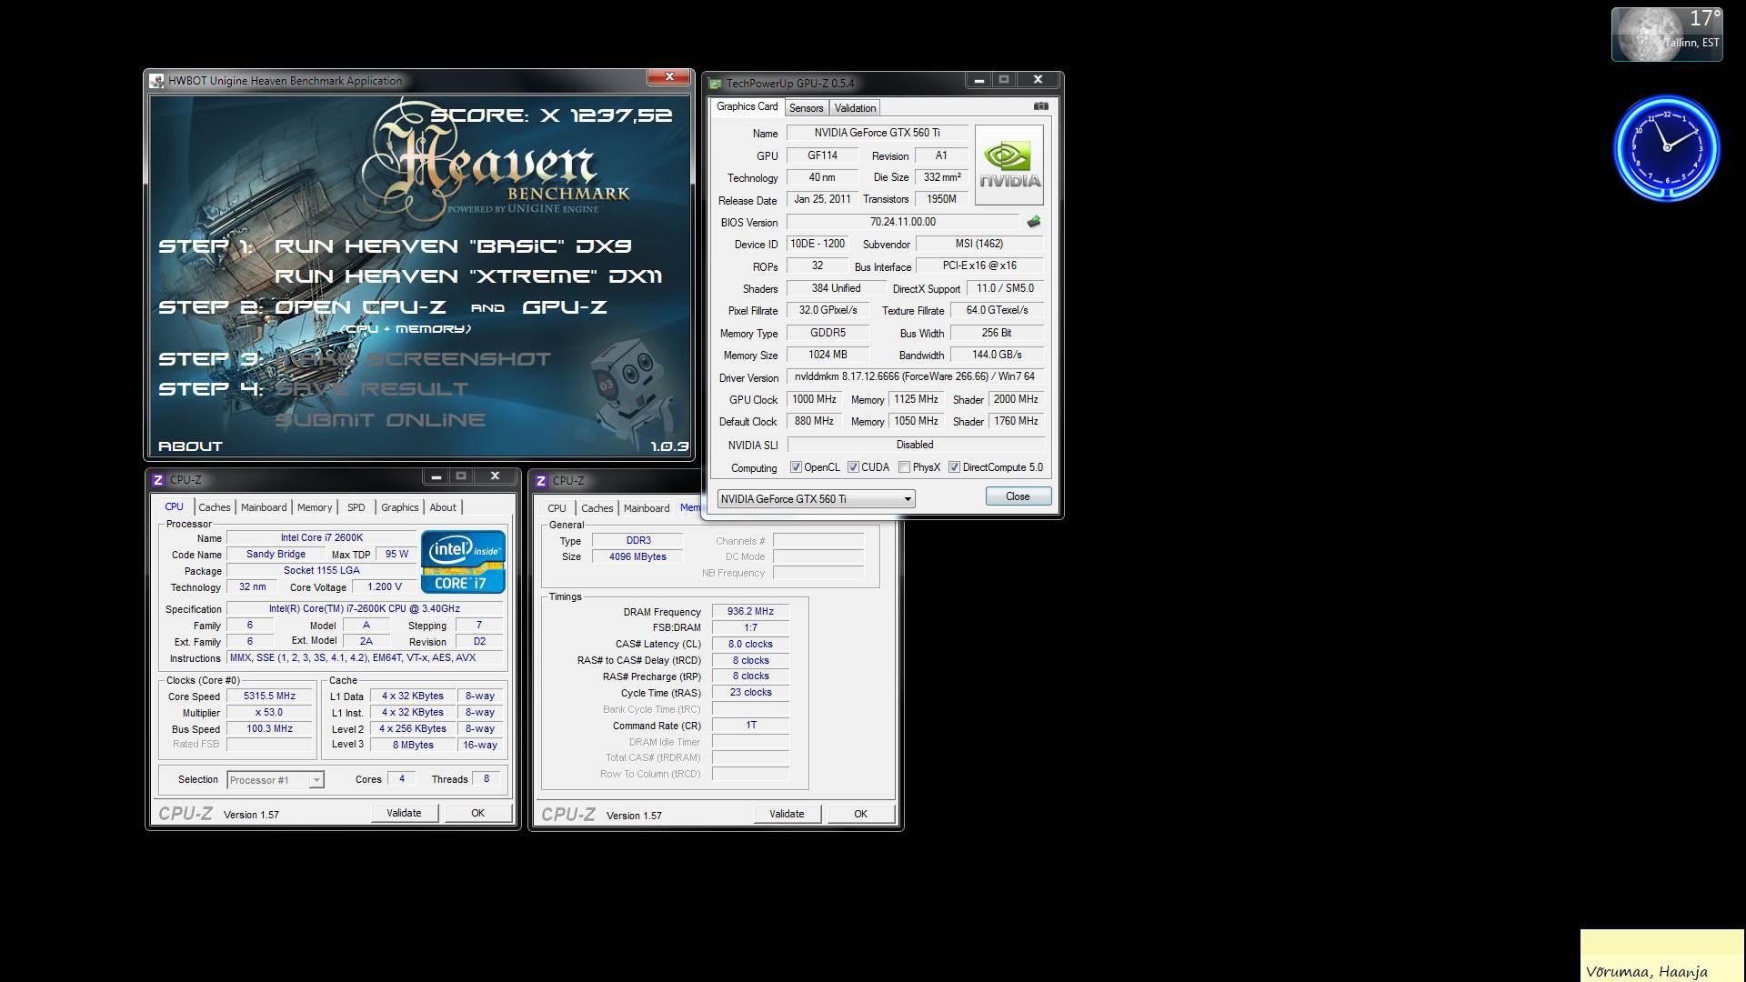The height and width of the screenshot is (982, 1746).
Task: Switch to the Validation tab in GPU-Z
Action: click(855, 108)
